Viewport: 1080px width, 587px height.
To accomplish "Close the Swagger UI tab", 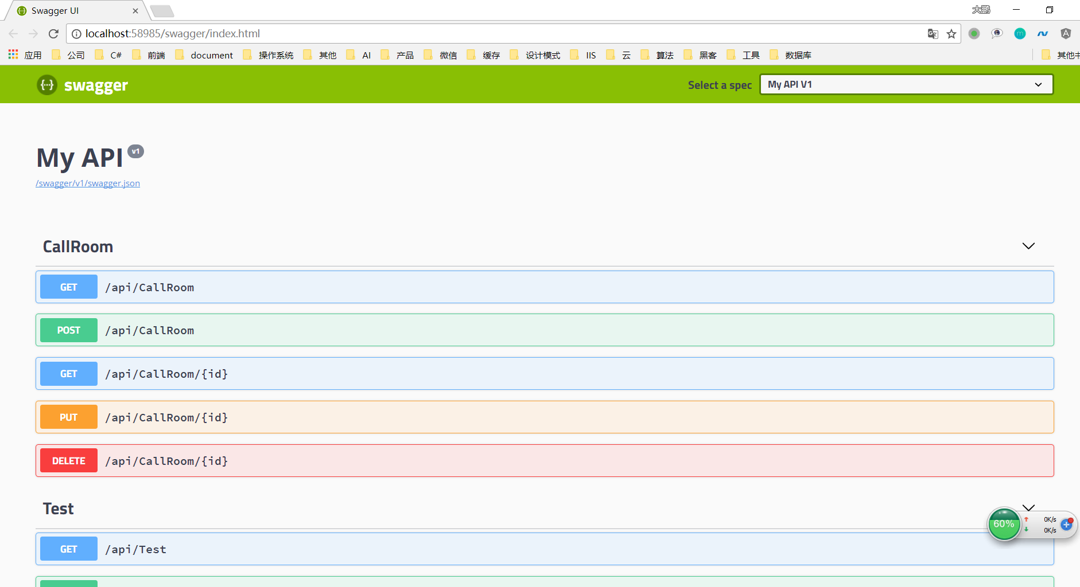I will [135, 11].
